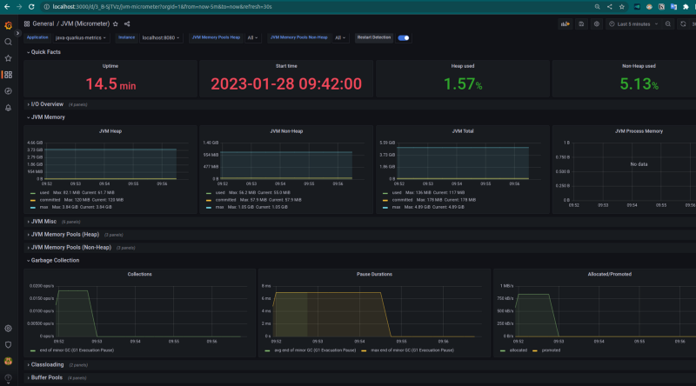Click the 14.5 min uptime value

coord(110,83)
